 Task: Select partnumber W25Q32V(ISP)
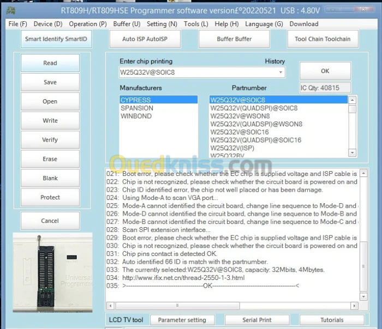pos(278,148)
